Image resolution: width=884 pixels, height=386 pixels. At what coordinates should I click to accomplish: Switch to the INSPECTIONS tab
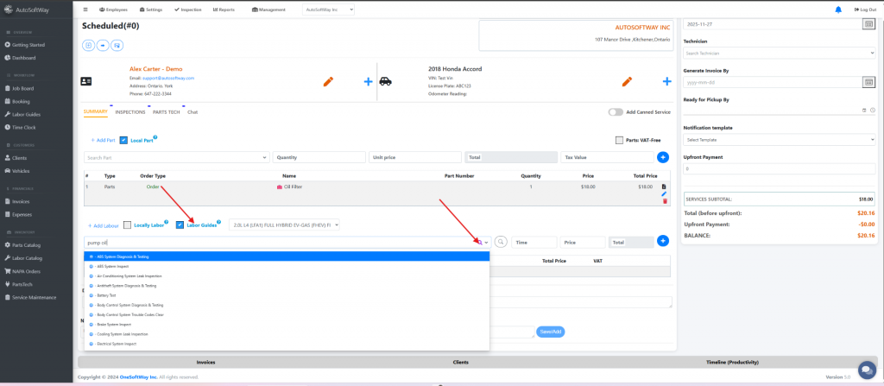click(x=129, y=112)
